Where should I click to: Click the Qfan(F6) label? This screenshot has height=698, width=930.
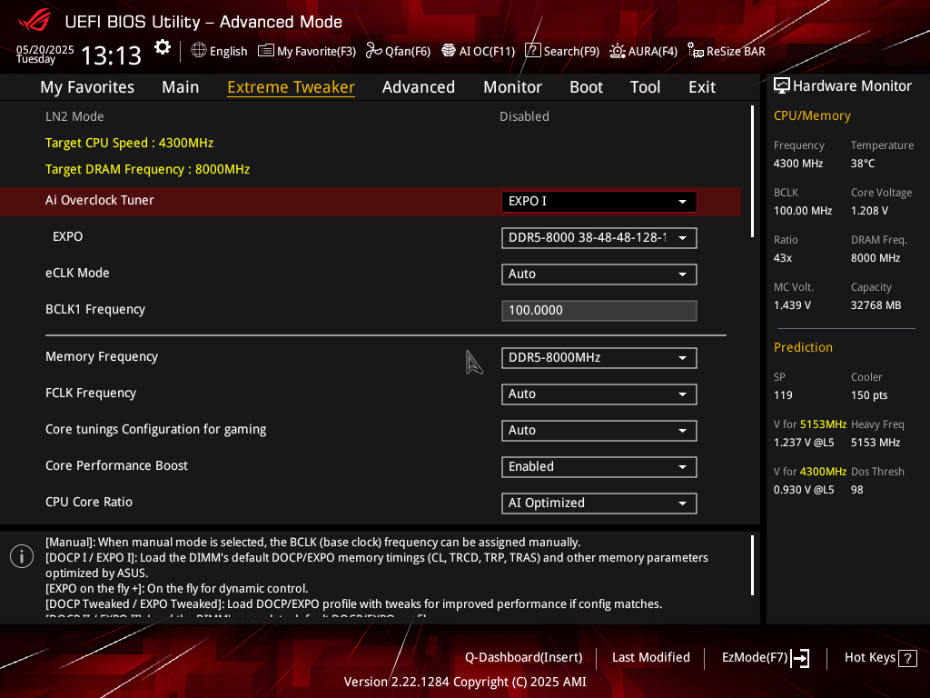(408, 51)
